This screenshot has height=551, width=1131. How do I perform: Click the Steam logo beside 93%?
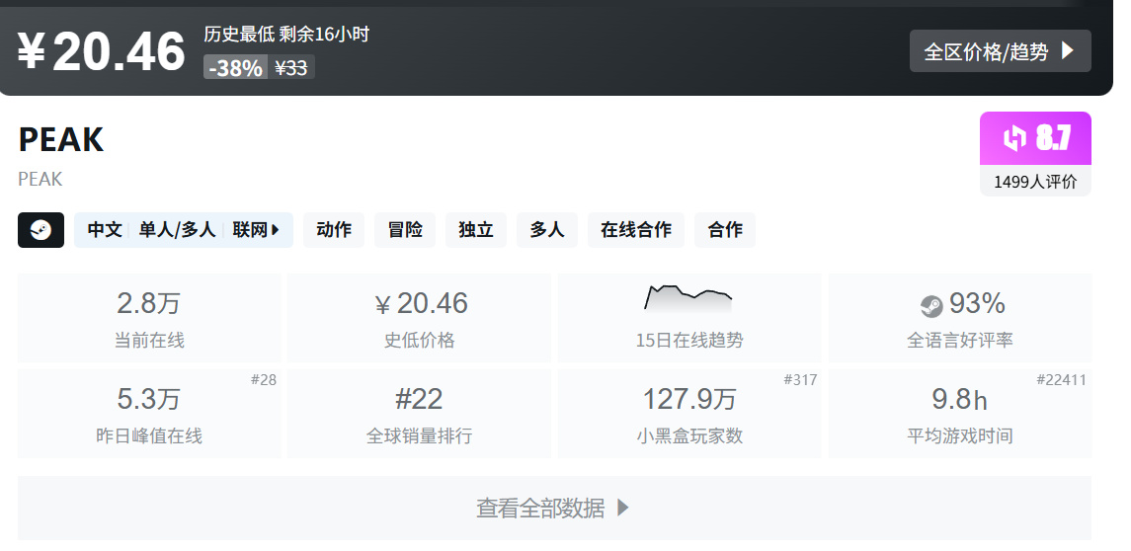pyautogui.click(x=931, y=306)
